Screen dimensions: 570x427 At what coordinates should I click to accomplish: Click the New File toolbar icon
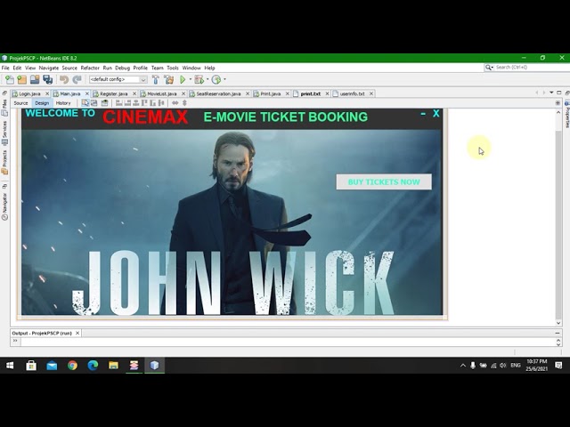tap(10, 79)
